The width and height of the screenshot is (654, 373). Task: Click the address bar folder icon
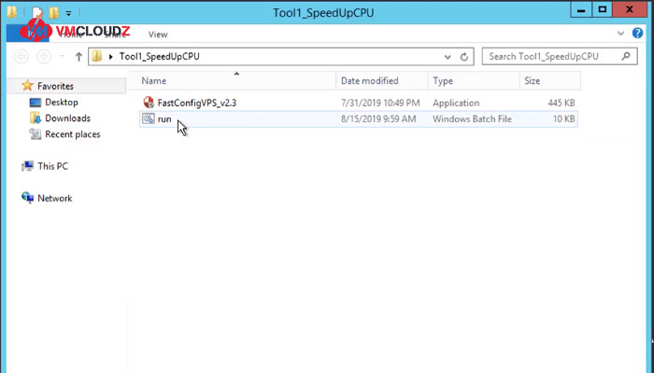click(x=97, y=56)
